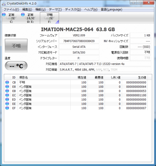Click the blue status orb in row EB
Viewport: 156px width, 166px height.
click(x=7, y=91)
